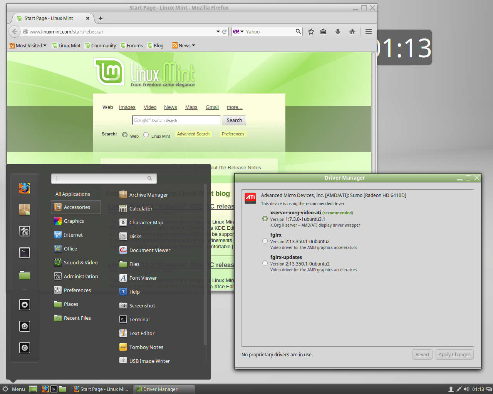Open System Settings in the menu favorites
This screenshot has height=394, width=493.
(25, 231)
